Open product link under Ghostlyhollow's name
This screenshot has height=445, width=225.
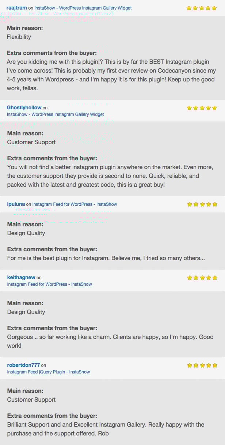click(55, 114)
